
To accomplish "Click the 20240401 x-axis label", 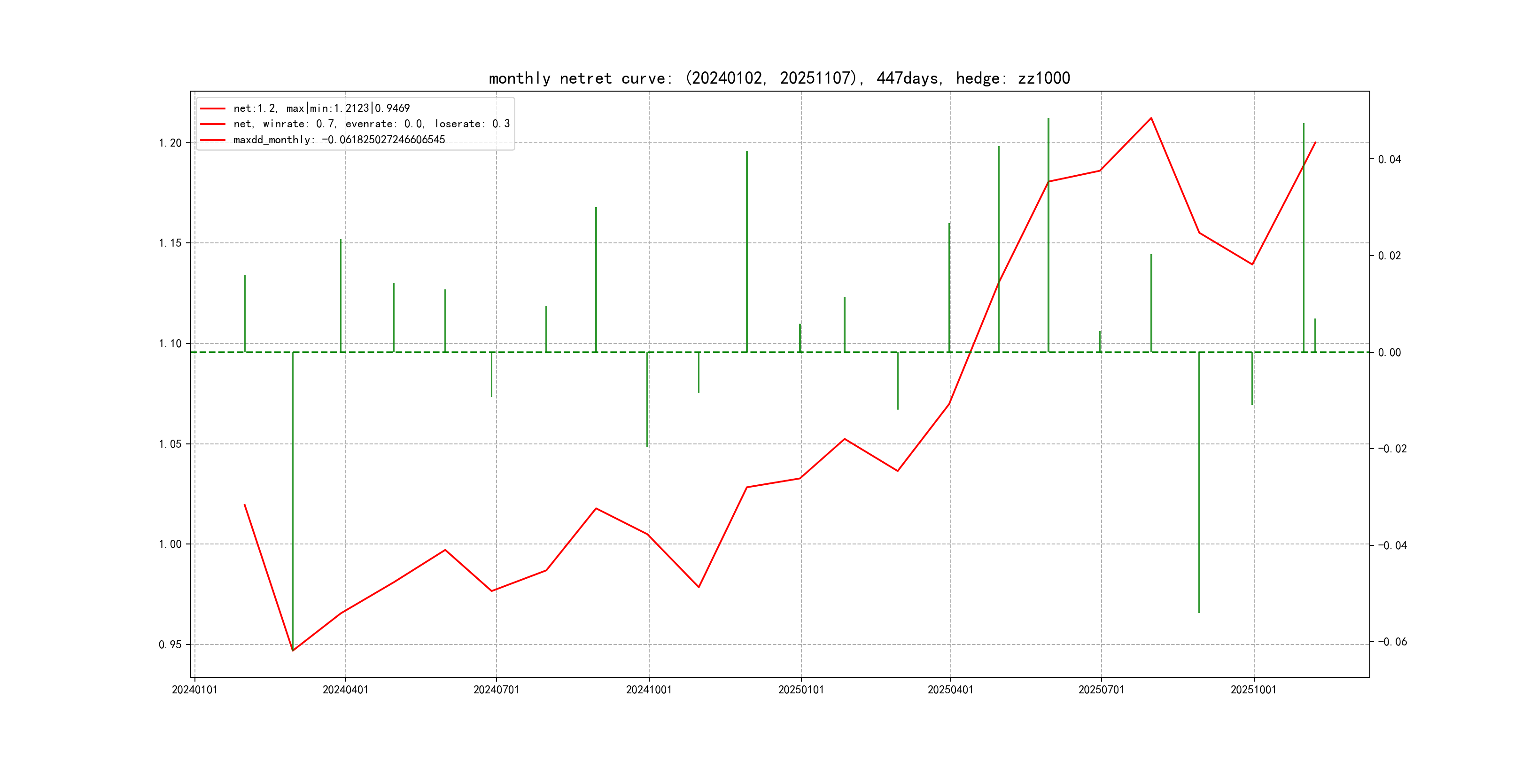I will pos(345,690).
